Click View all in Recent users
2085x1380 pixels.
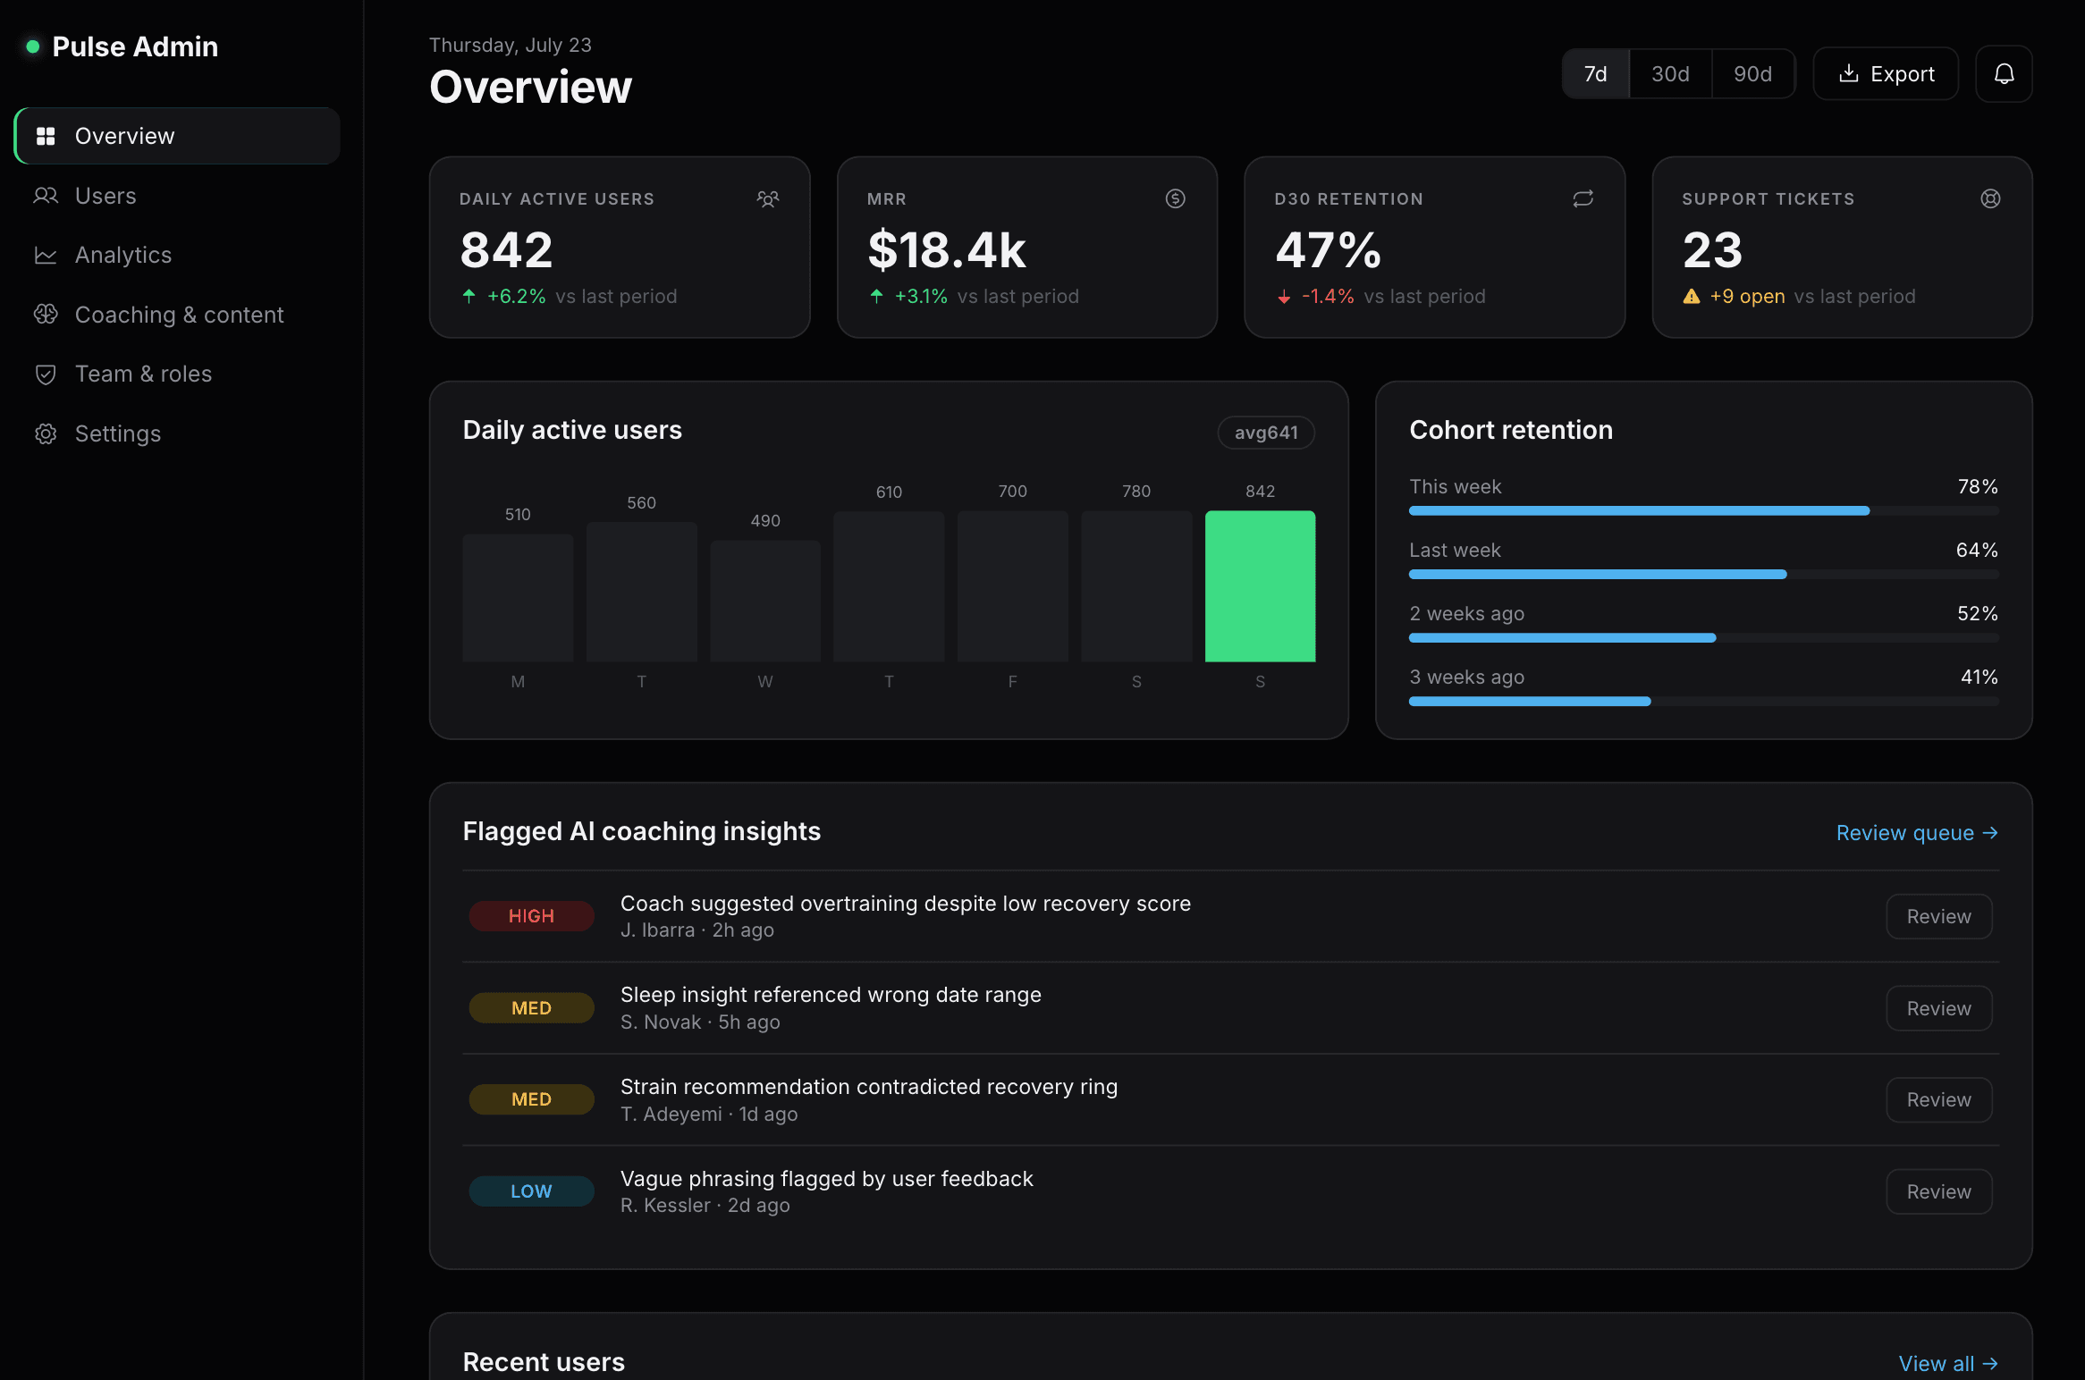(1948, 1363)
